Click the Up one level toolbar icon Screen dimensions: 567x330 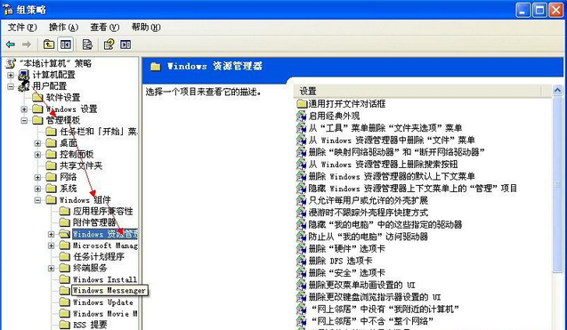tap(48, 44)
